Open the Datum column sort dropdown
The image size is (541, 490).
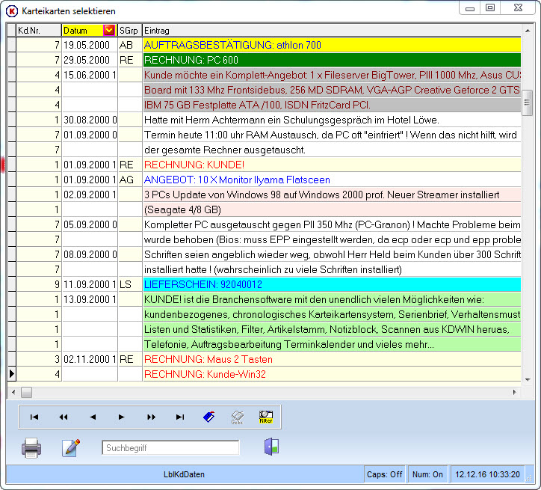(108, 31)
